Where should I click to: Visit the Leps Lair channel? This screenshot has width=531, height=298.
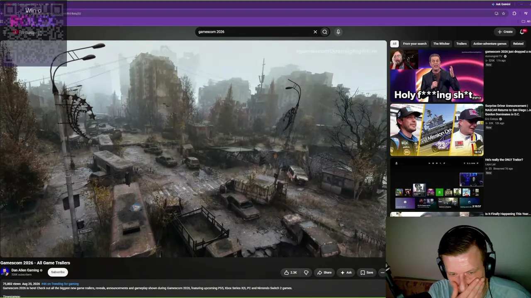pos(490,164)
